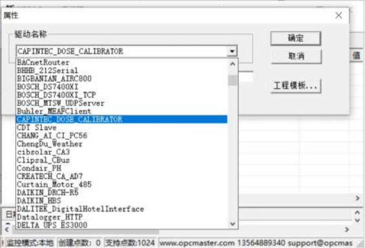The image size is (365, 248).
Task: Click log panel scroll-up arrow
Action: pos(357,212)
